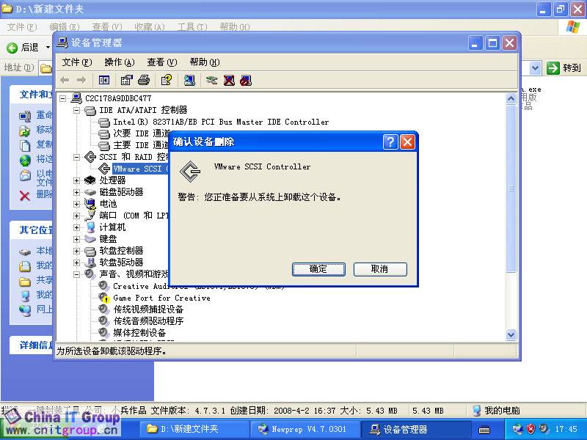Select the 主要 IDE 通道 device
Screen dimensions: 587x440
pos(141,145)
